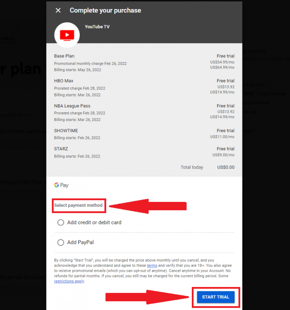This screenshot has width=290, height=310.
Task: Click the 'STARZ' item name
Action: [x=61, y=149]
